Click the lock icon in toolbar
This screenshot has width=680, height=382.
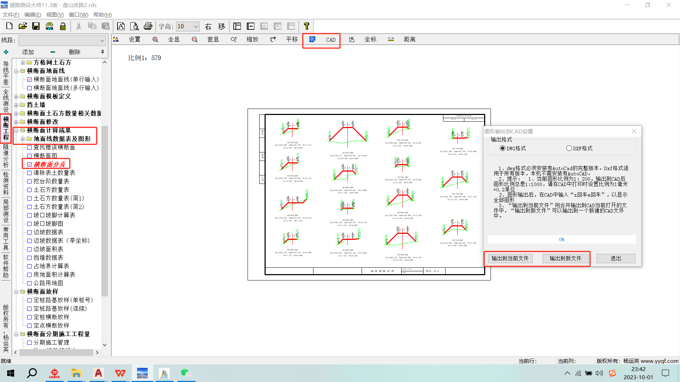coord(63,26)
